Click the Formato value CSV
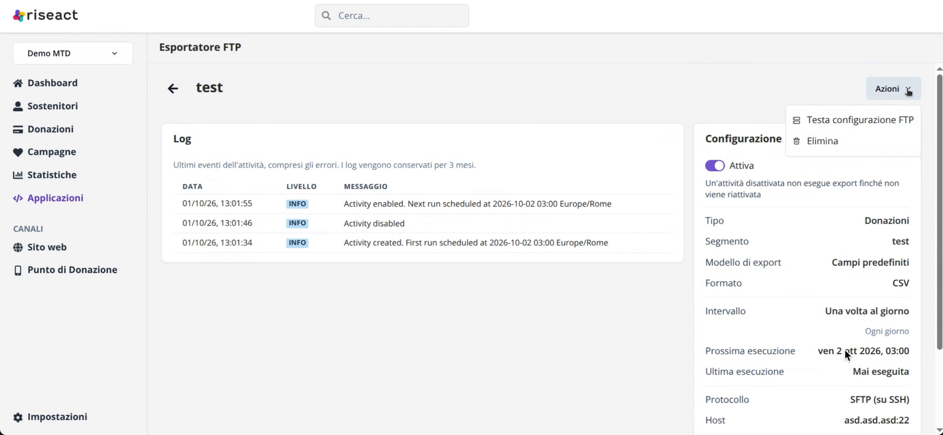The image size is (943, 435). (x=901, y=283)
